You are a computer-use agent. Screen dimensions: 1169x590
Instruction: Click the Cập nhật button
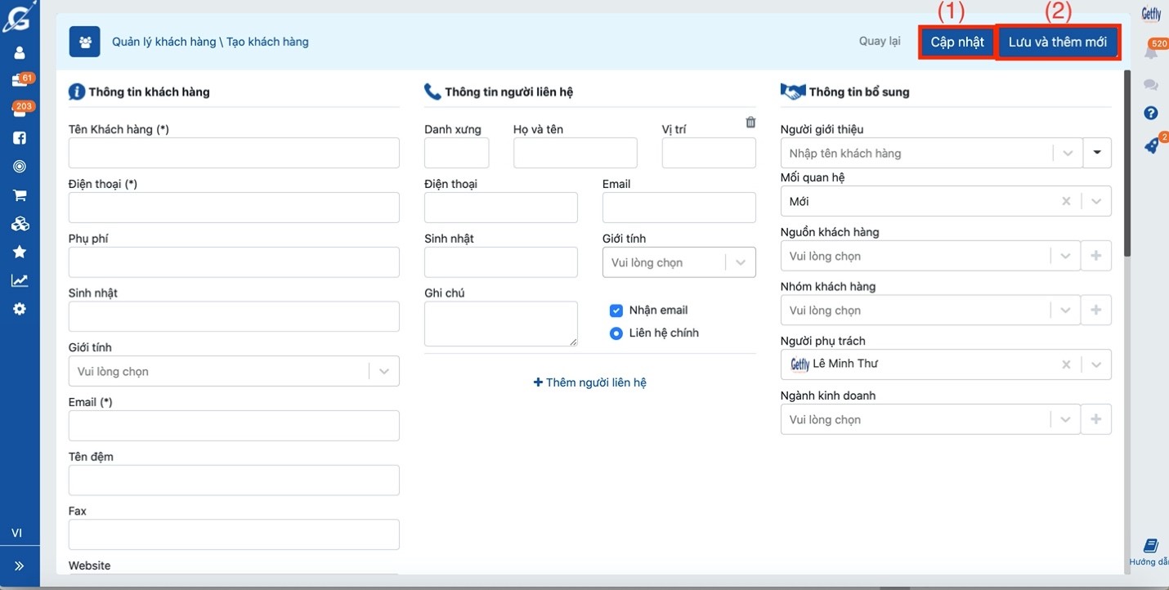pos(956,42)
